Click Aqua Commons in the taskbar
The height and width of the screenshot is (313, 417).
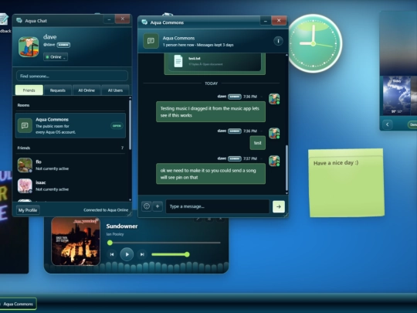18,304
